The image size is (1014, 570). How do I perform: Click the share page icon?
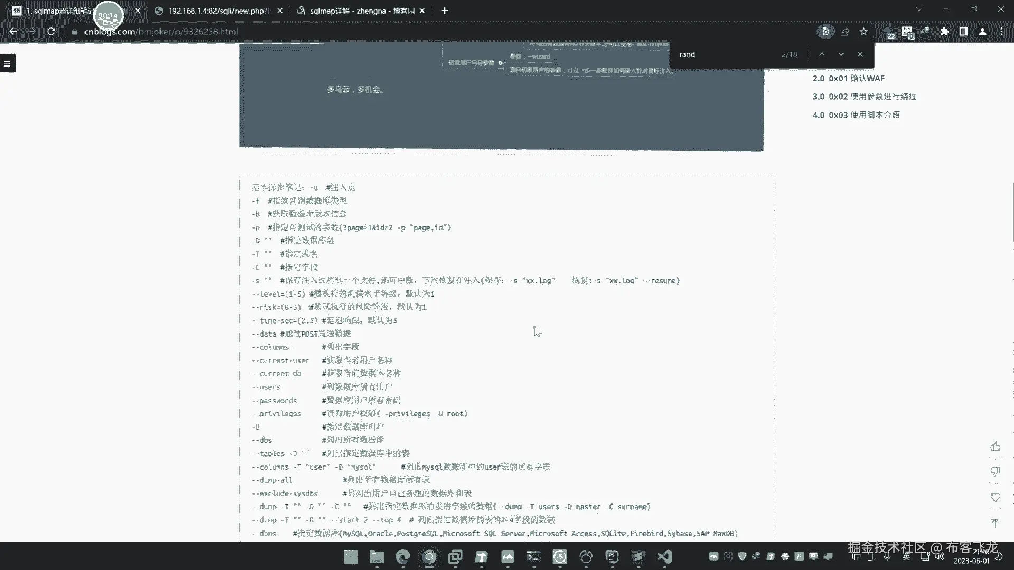coord(844,32)
